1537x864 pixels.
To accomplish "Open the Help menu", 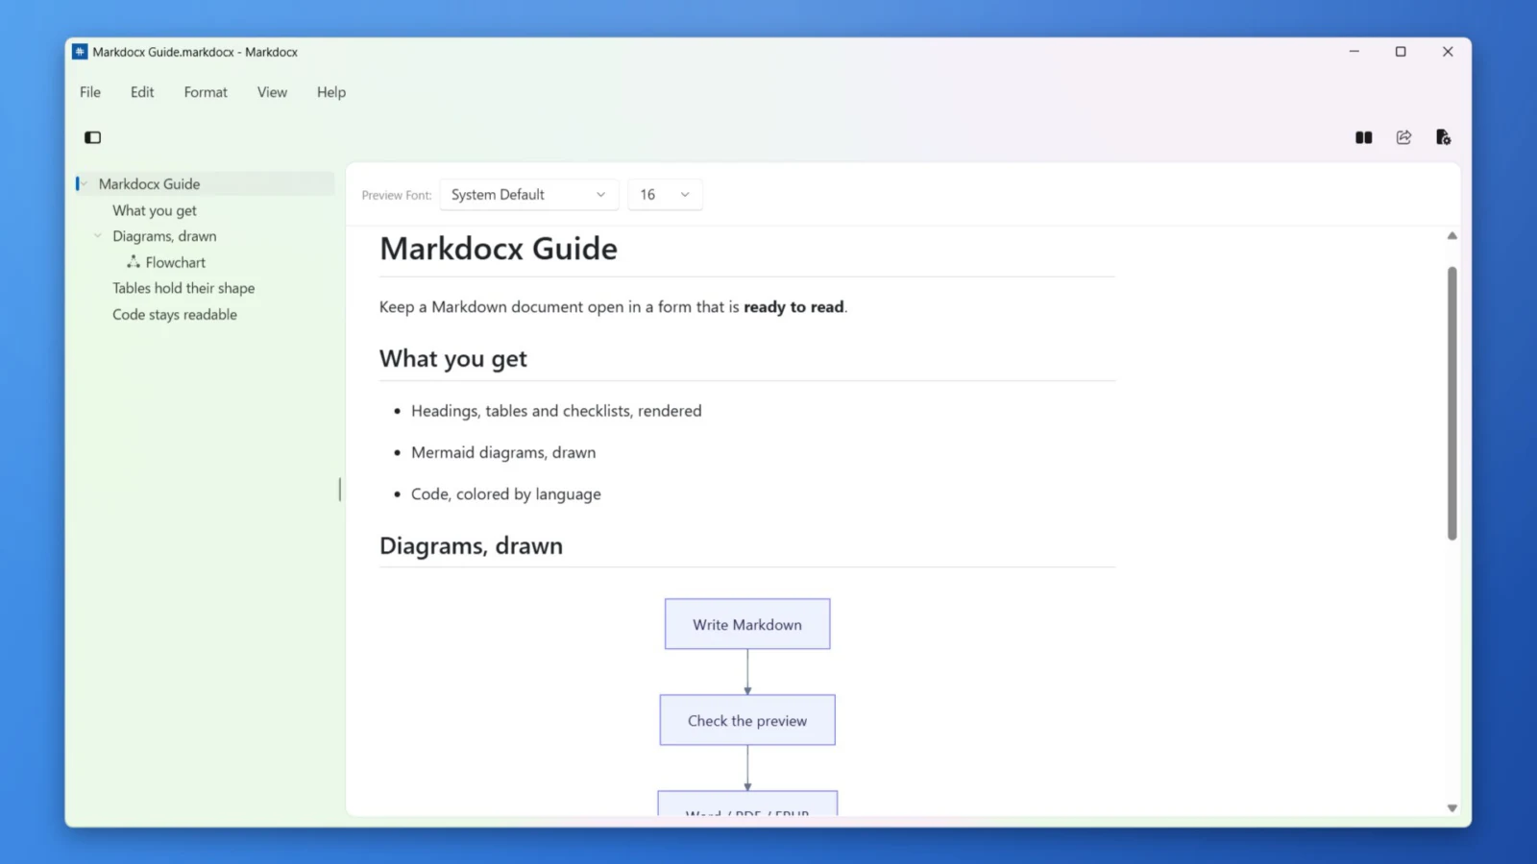I will click(331, 92).
